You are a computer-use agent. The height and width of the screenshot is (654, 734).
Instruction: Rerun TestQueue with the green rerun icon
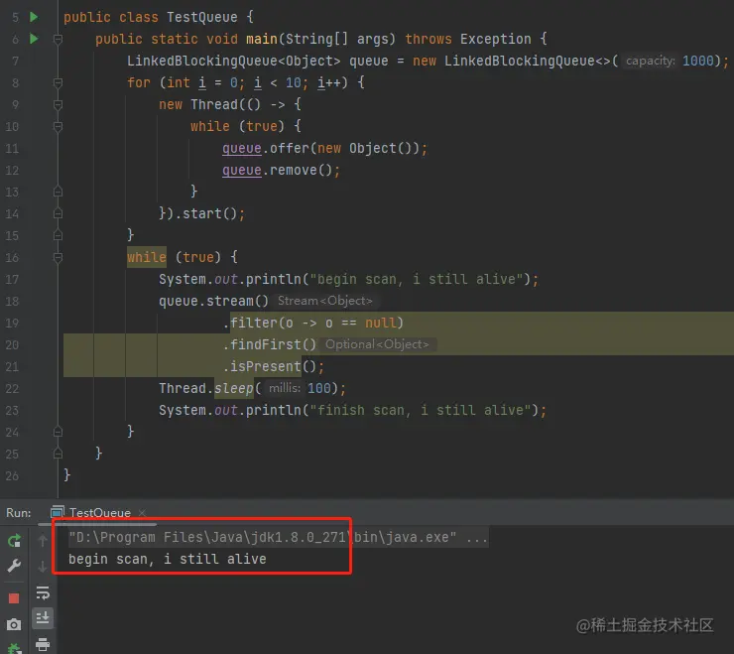point(14,541)
